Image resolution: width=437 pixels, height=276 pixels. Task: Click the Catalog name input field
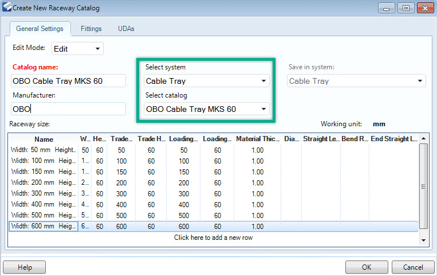[x=68, y=81]
